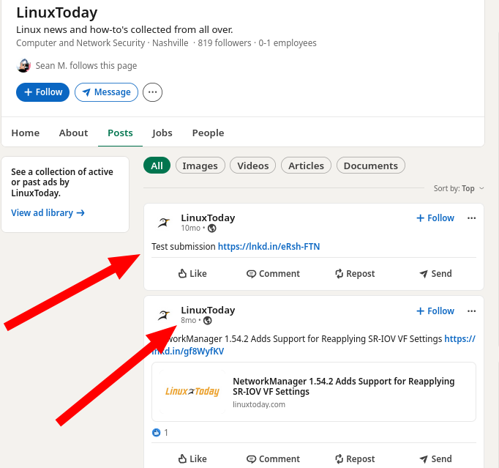Open Message to LinuxToday
This screenshot has height=468, width=499.
tap(106, 92)
